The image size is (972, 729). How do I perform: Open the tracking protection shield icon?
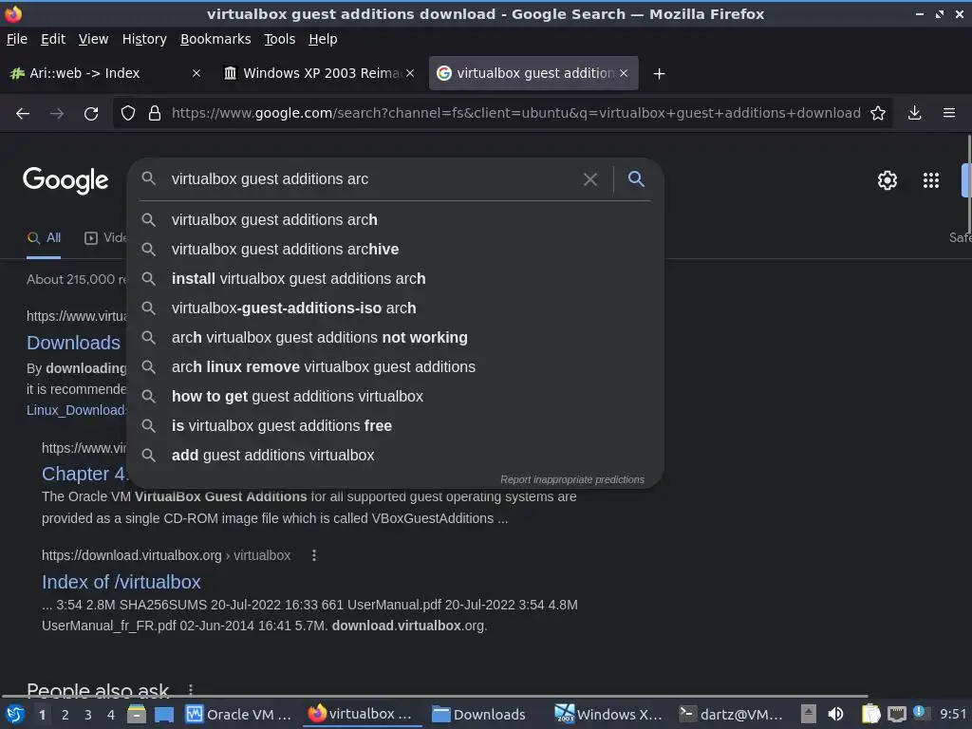(128, 114)
